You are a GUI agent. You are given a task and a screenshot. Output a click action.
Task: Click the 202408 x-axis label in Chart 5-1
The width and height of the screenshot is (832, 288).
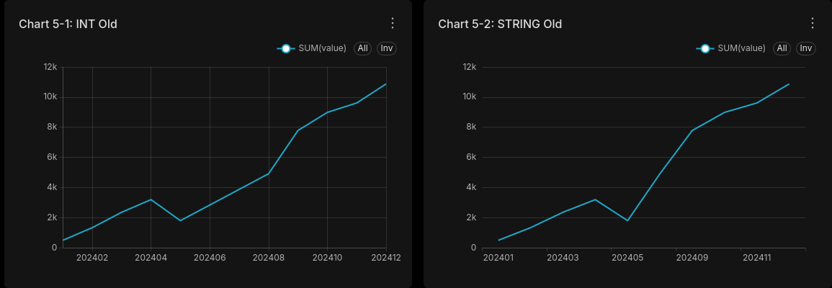pos(269,257)
